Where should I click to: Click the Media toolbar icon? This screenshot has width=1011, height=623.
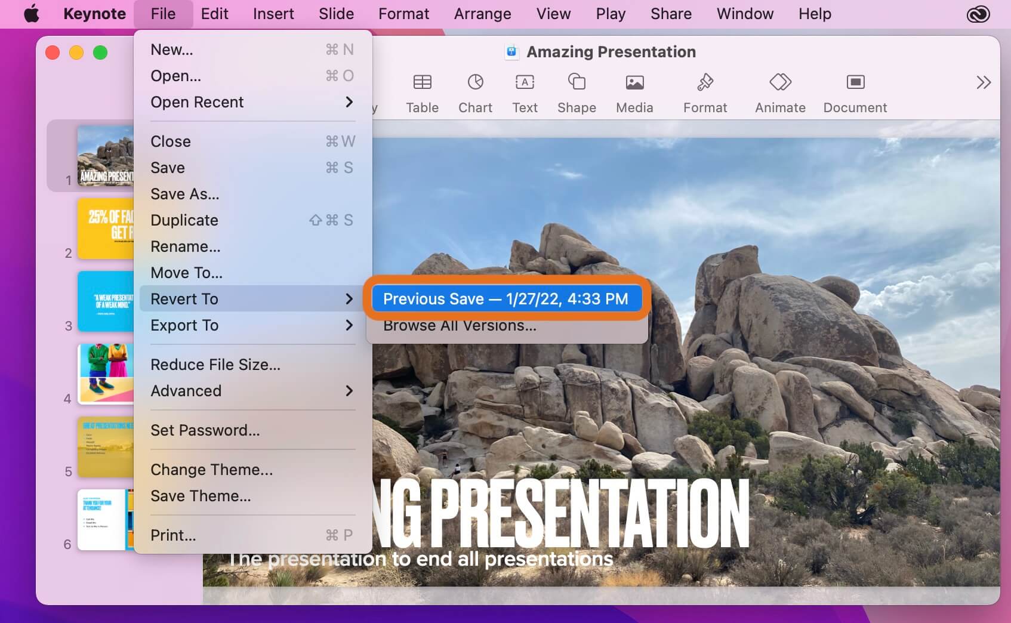(634, 82)
